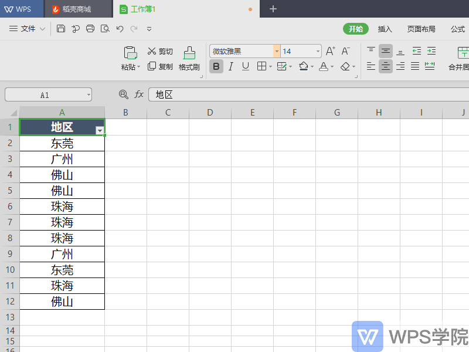Click the Cut (剪切) scissors icon
469x352 pixels.
[152, 51]
